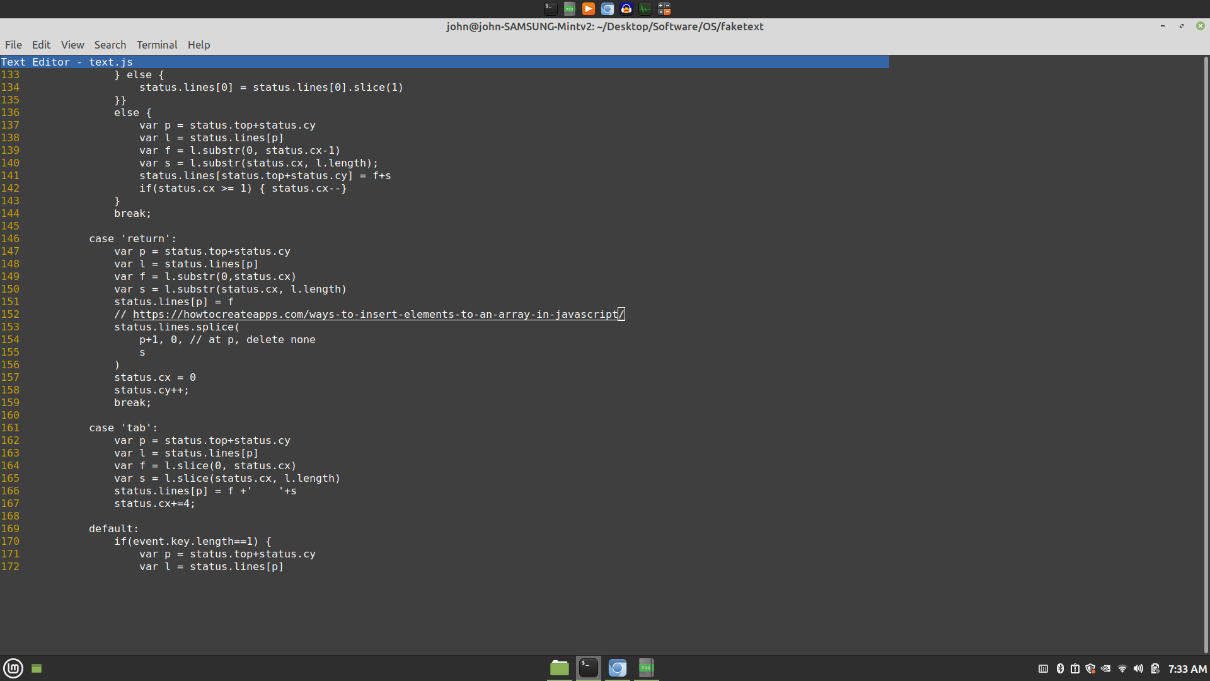Open the Search menu
Viewport: 1210px width, 681px height.
tap(110, 45)
